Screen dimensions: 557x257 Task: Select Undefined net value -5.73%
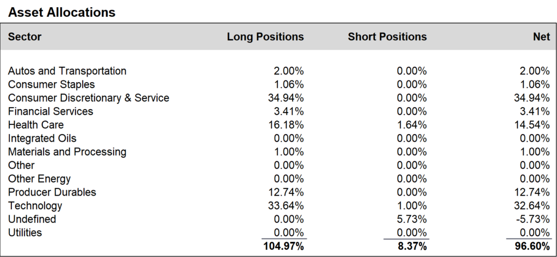point(533,220)
